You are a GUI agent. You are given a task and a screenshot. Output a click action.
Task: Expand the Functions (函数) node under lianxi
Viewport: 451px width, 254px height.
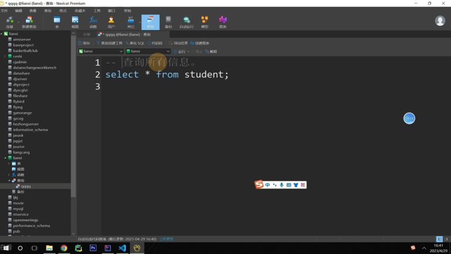click(x=9, y=175)
